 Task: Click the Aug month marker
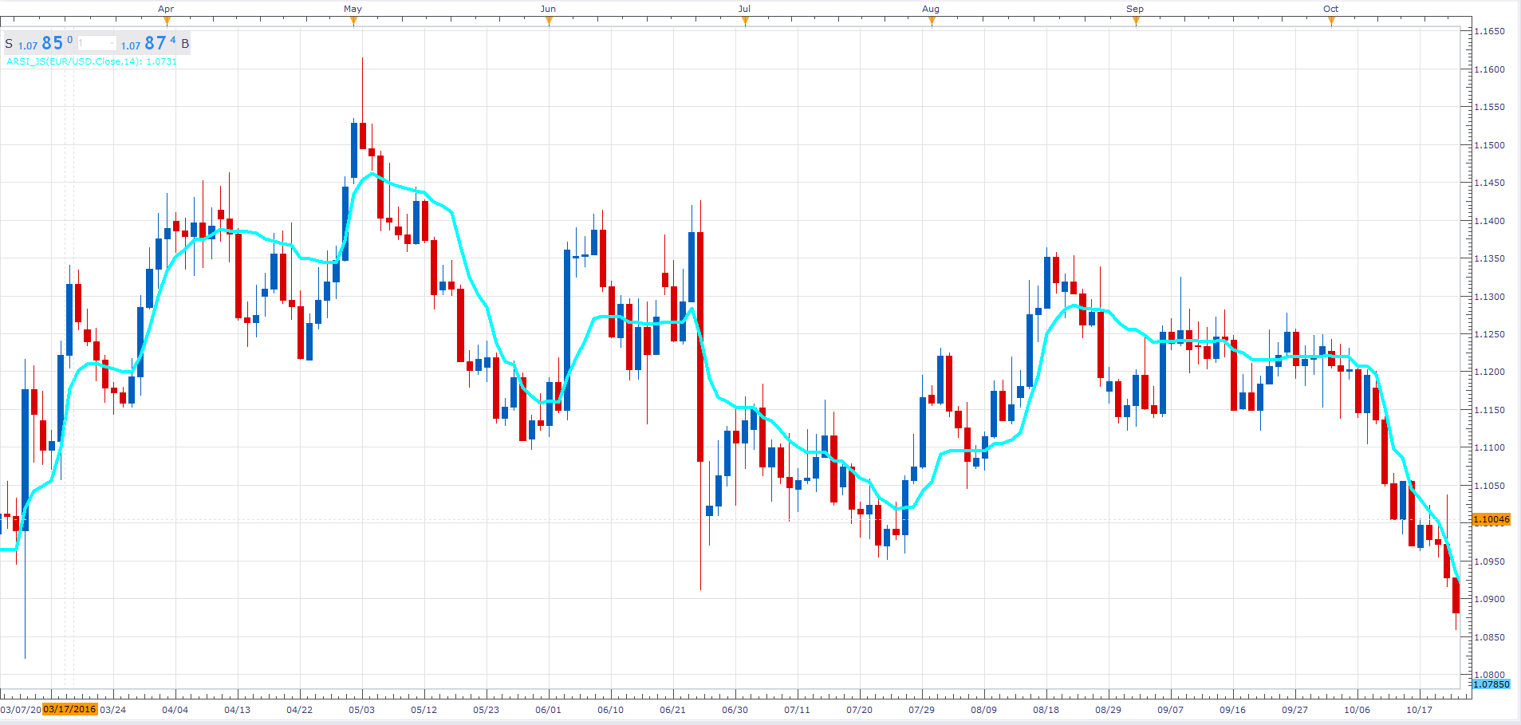(x=931, y=10)
